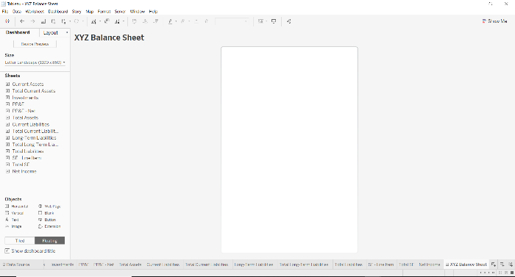515x277 pixels.
Task: Open the XYZ Balance Sheet dashboard tab
Action: click(x=466, y=265)
